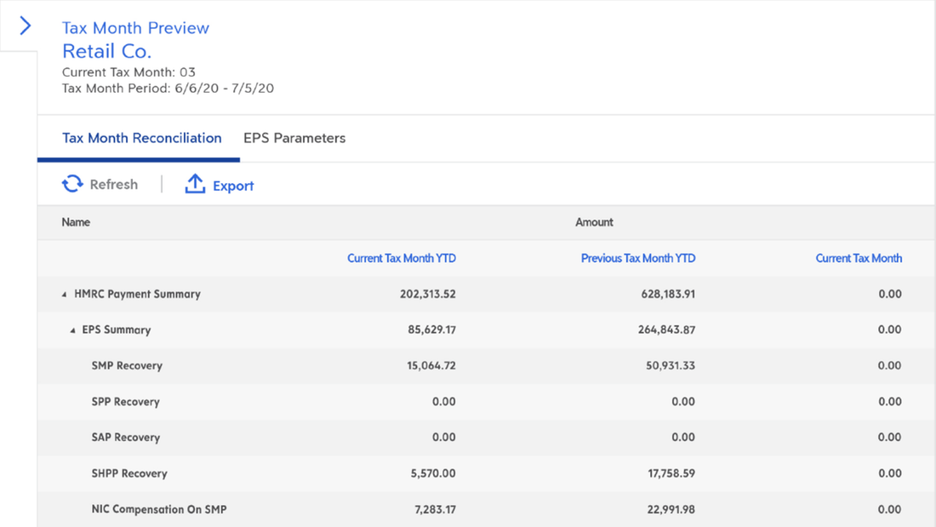Collapse the HMRC Payment Summary row
Image resolution: width=936 pixels, height=527 pixels.
pyautogui.click(x=65, y=295)
